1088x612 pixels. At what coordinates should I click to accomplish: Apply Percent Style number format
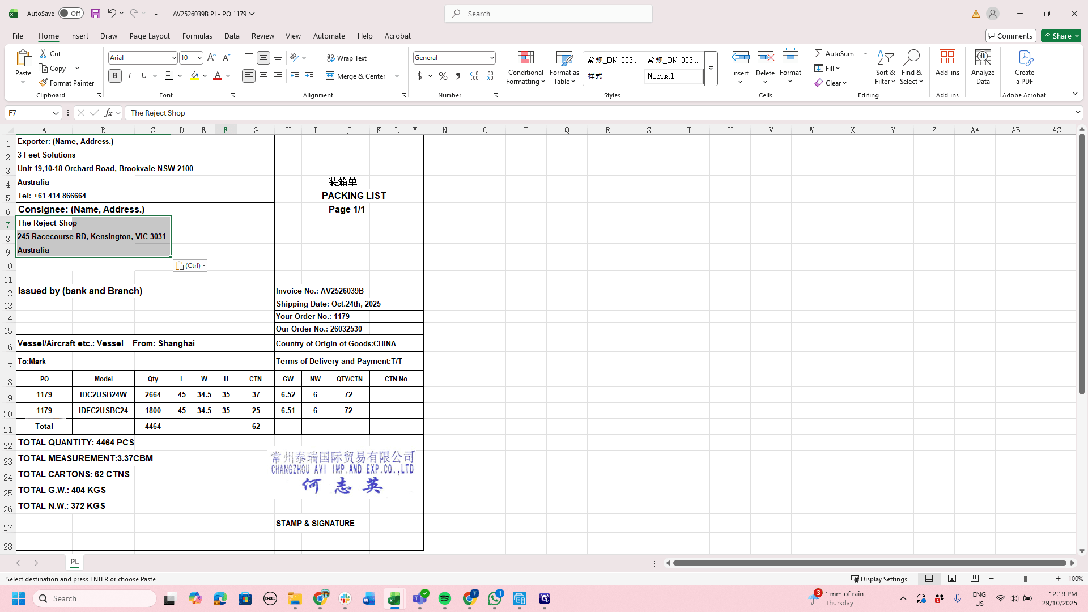[443, 76]
